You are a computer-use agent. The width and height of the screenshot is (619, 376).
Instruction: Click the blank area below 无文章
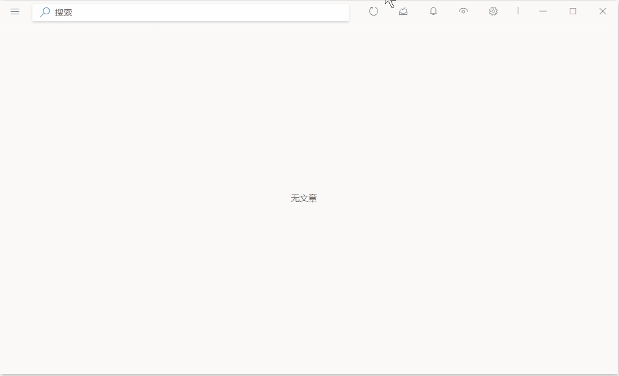(304, 280)
